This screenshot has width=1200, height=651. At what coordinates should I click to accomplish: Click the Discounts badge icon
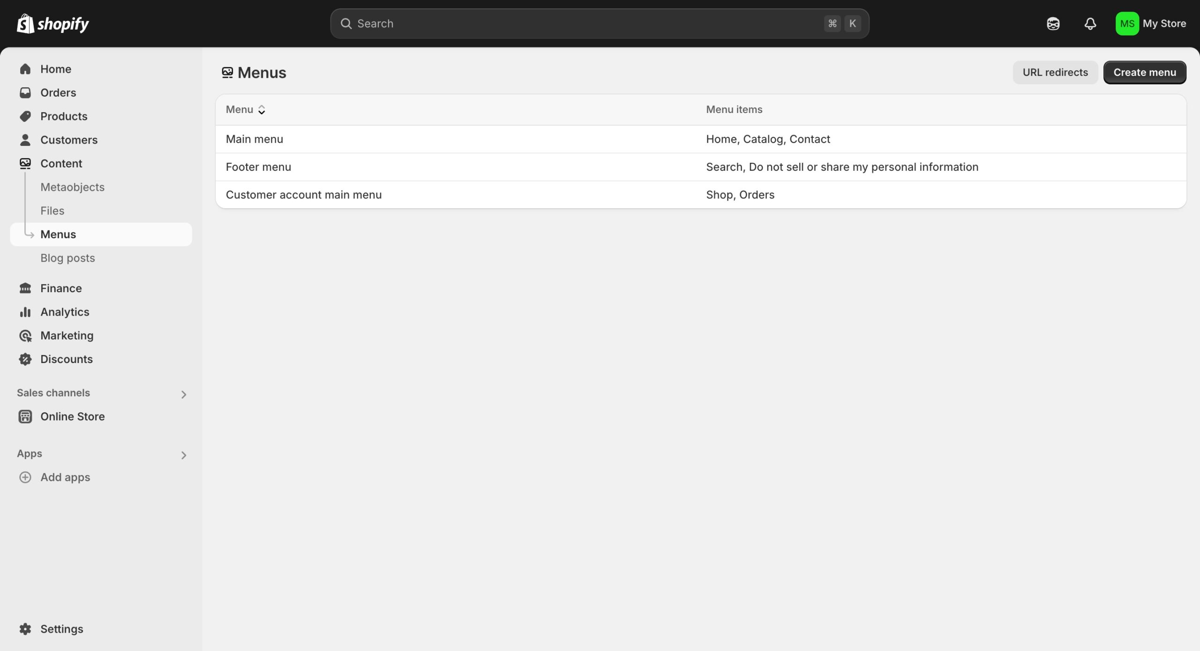point(25,359)
